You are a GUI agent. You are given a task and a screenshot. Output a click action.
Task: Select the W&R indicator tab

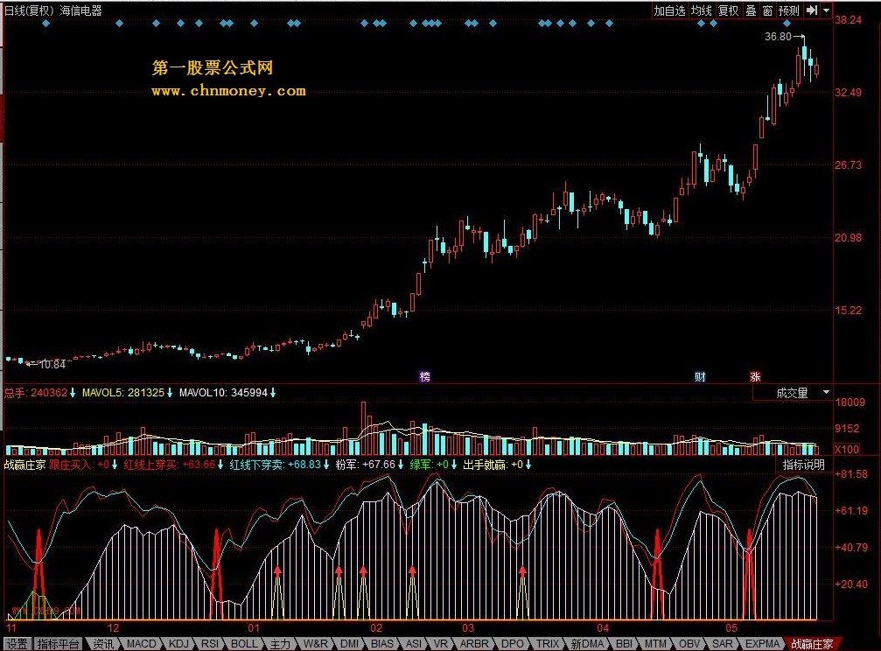pyautogui.click(x=315, y=644)
